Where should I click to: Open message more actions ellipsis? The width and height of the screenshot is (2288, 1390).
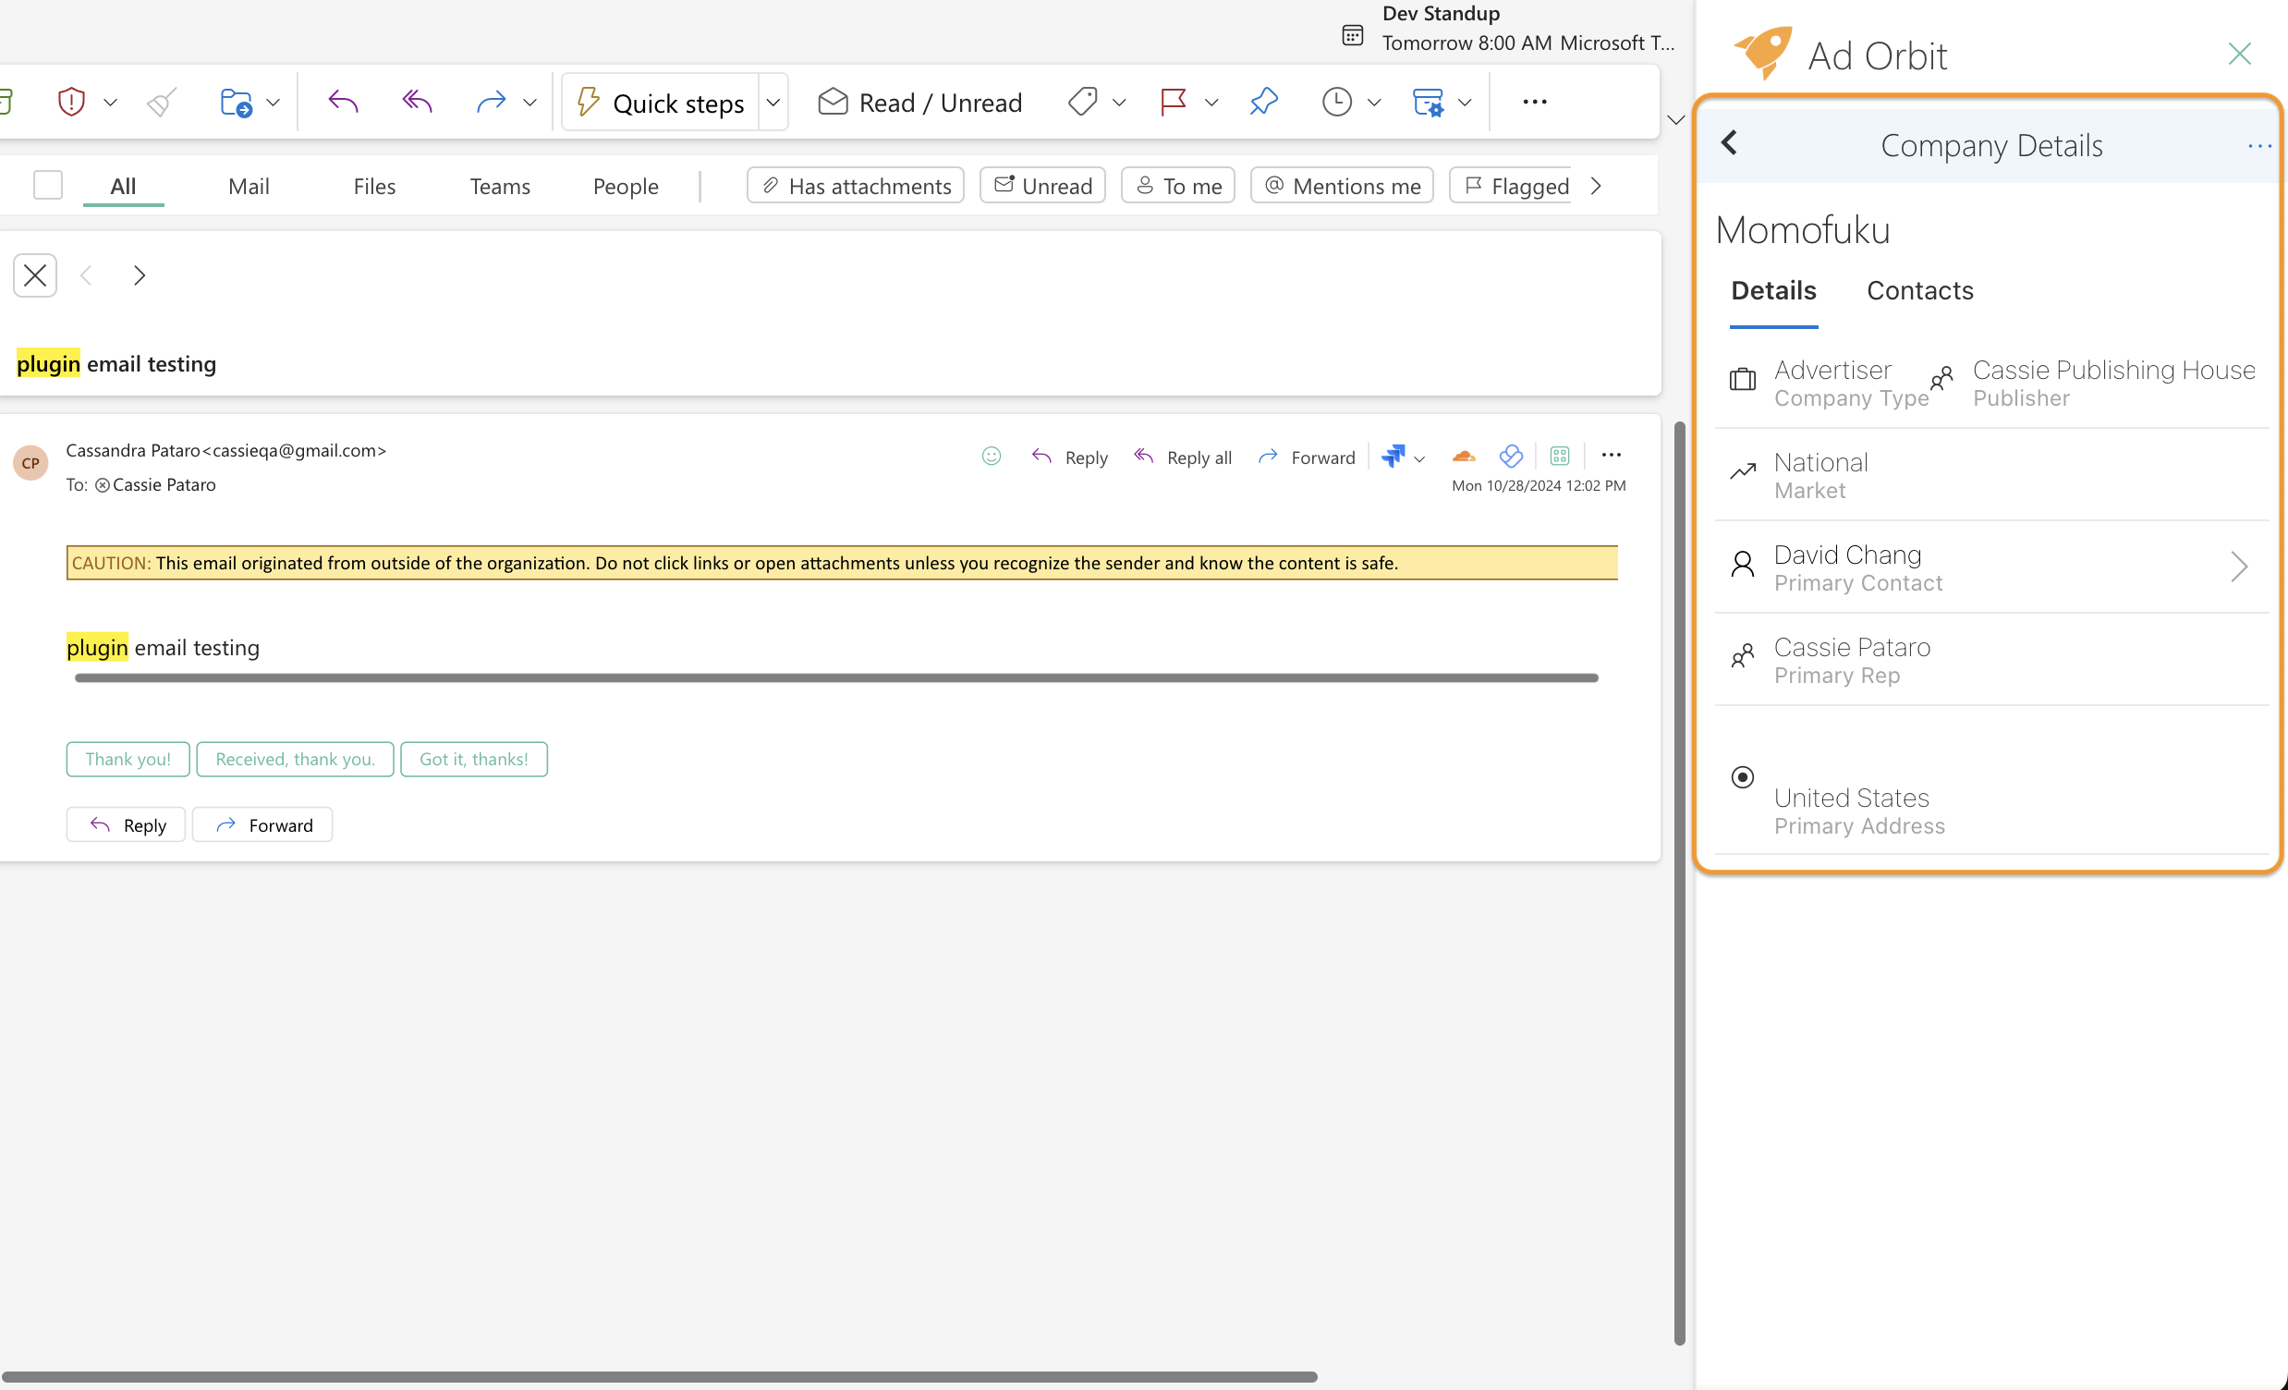click(x=1611, y=456)
